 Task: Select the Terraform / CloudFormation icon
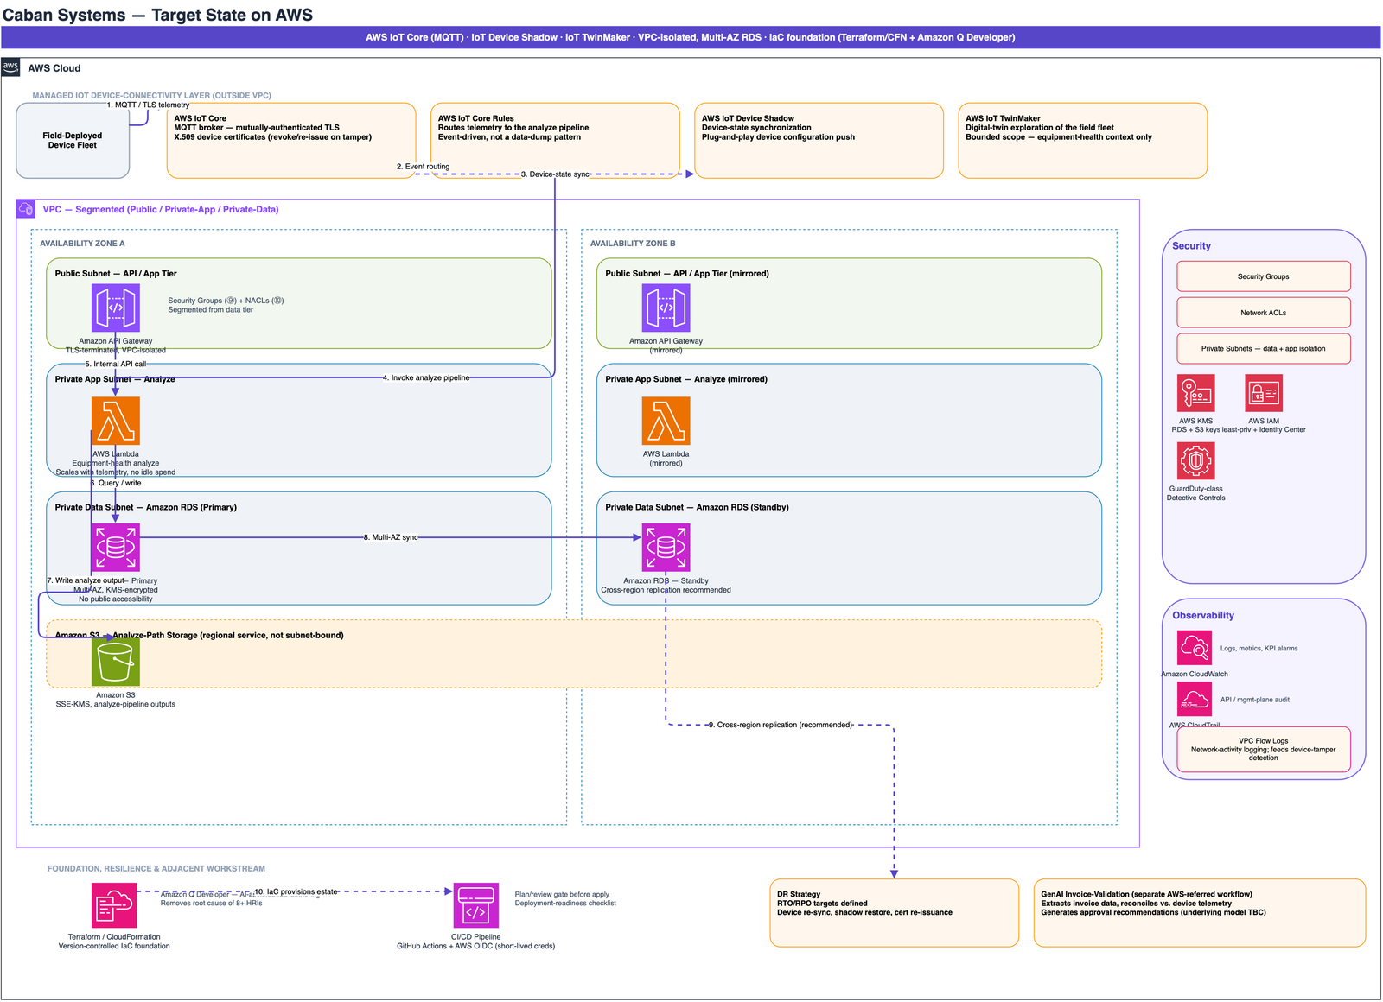(114, 905)
